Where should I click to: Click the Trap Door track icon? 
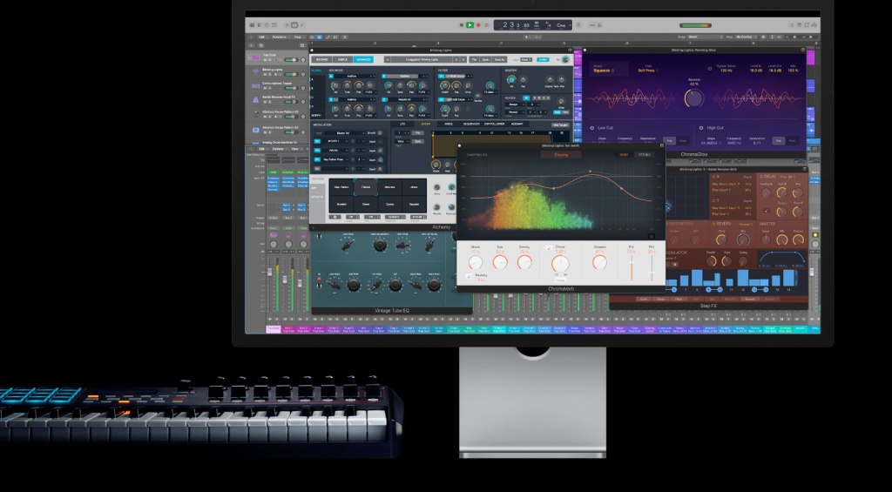(x=255, y=58)
